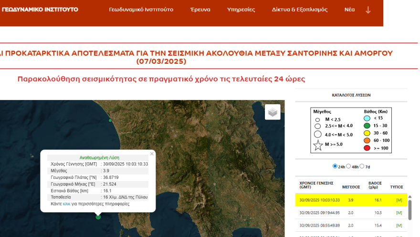Close the earthquake info popup
This screenshot has height=237, width=420.
(x=152, y=154)
